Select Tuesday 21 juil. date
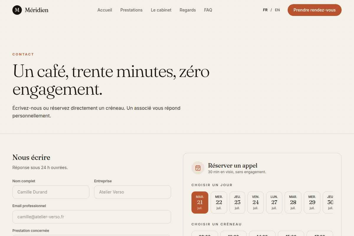This screenshot has width=354, height=236. [x=200, y=202]
